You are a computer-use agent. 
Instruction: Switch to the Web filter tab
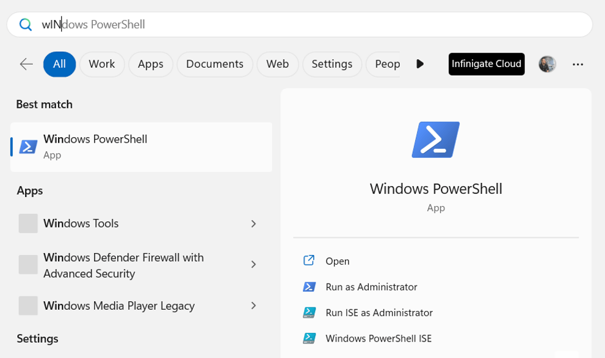tap(277, 64)
